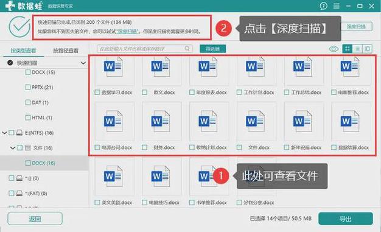Image resolution: width=381 pixels, height=232 pixels.
Task: Tick the *:(FAT) (0) checkbox
Action: click(12, 193)
